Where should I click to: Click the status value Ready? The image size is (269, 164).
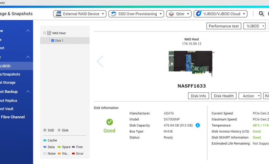pos(168,137)
